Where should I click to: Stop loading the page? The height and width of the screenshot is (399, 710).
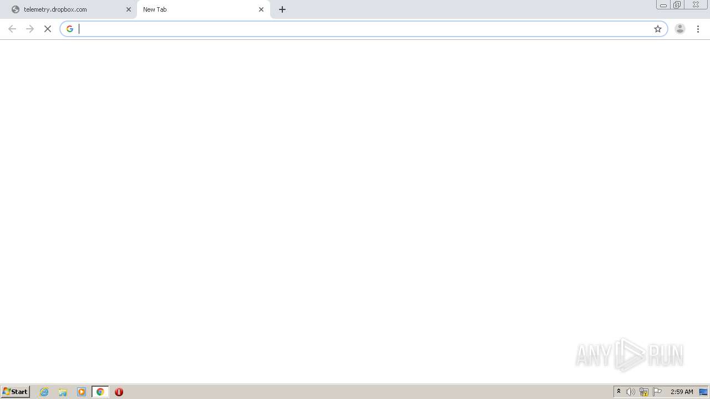click(x=48, y=29)
